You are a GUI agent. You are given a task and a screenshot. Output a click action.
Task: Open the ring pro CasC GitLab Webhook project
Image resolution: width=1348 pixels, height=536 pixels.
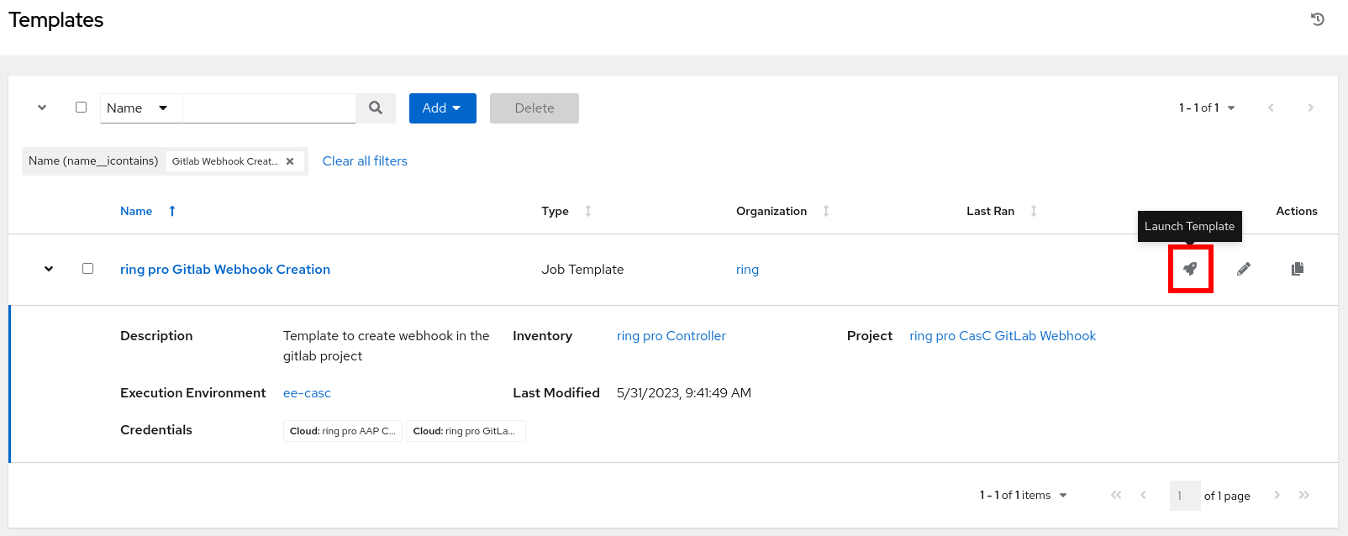coord(1003,336)
